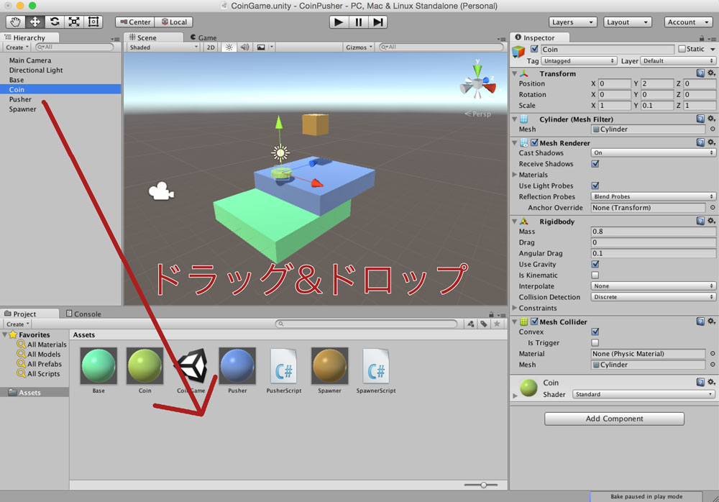Switch to the Console tab
Screen dimensions: 719x502
click(83, 314)
